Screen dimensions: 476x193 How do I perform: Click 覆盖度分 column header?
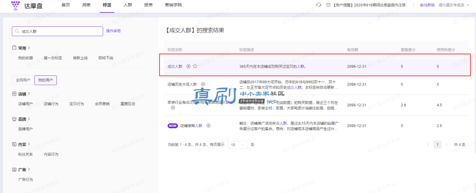408,49
